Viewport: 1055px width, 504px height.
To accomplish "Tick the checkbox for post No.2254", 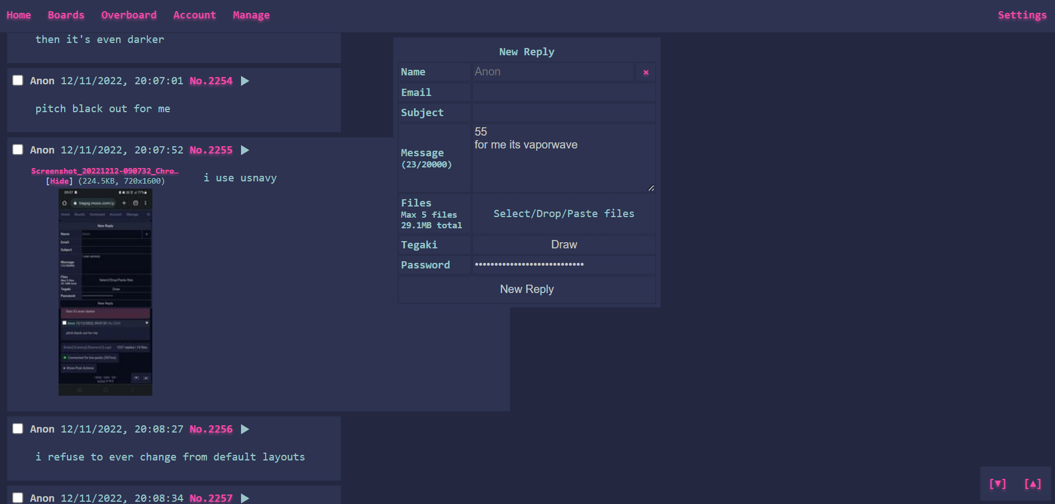I will point(18,80).
